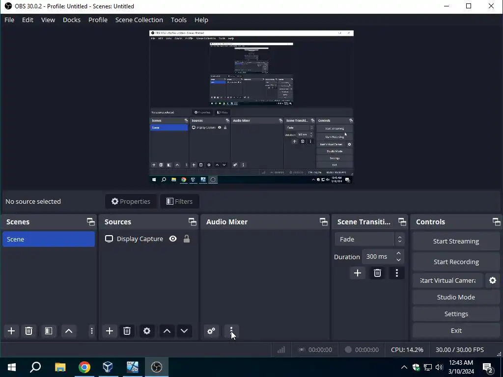Click the 300 ms duration field
The height and width of the screenshot is (377, 503).
point(378,256)
